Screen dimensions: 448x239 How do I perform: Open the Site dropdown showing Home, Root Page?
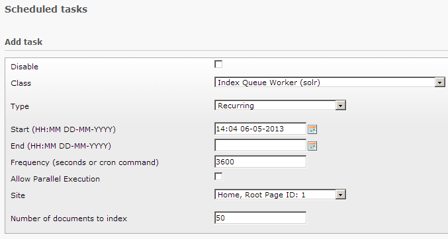(x=280, y=195)
